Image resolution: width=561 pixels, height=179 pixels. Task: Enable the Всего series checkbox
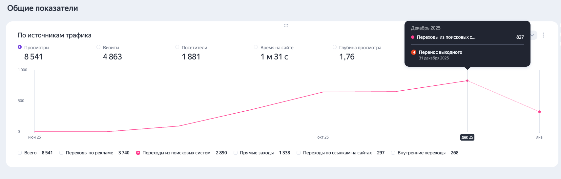20,153
